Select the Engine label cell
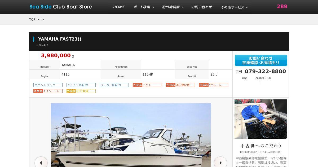318x167 pixels. (45, 74)
